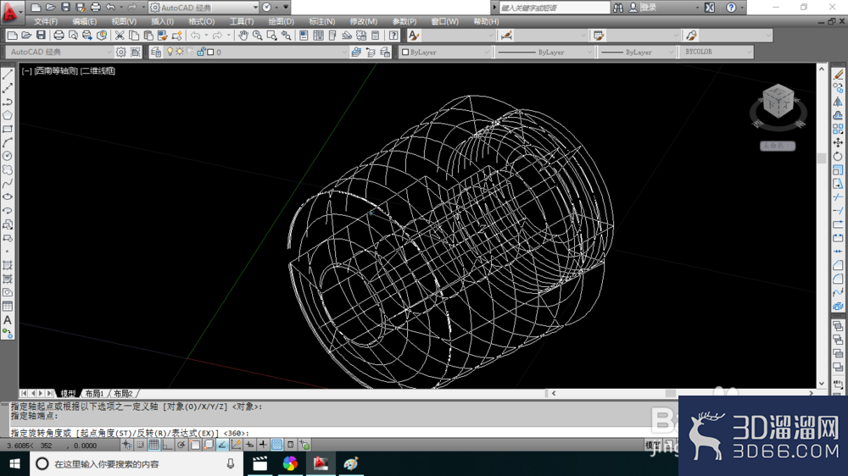Toggle grid display in status bar

click(154, 446)
